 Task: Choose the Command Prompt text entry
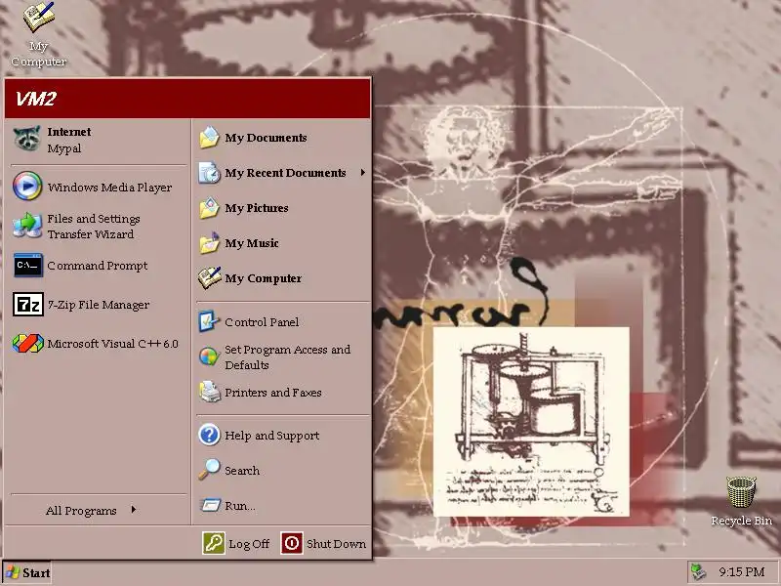tap(98, 266)
